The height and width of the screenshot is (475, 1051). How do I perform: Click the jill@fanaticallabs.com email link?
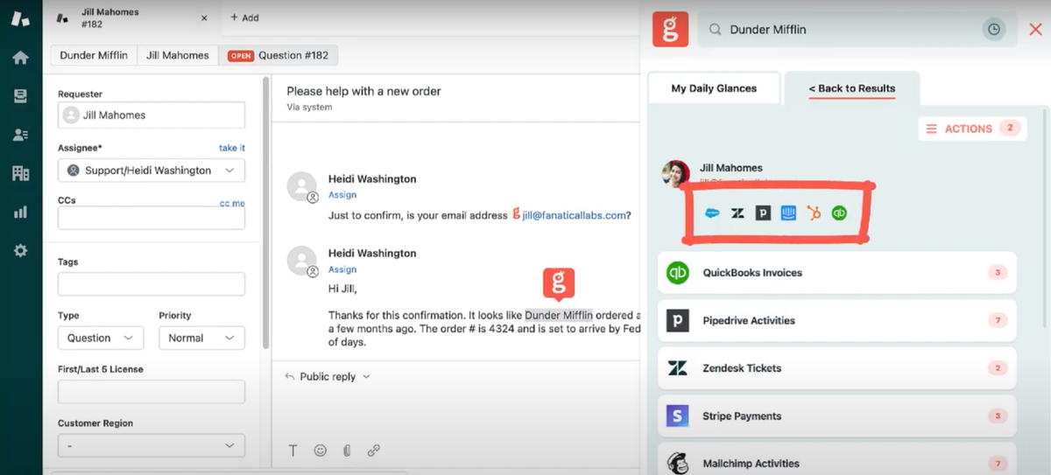(x=574, y=215)
